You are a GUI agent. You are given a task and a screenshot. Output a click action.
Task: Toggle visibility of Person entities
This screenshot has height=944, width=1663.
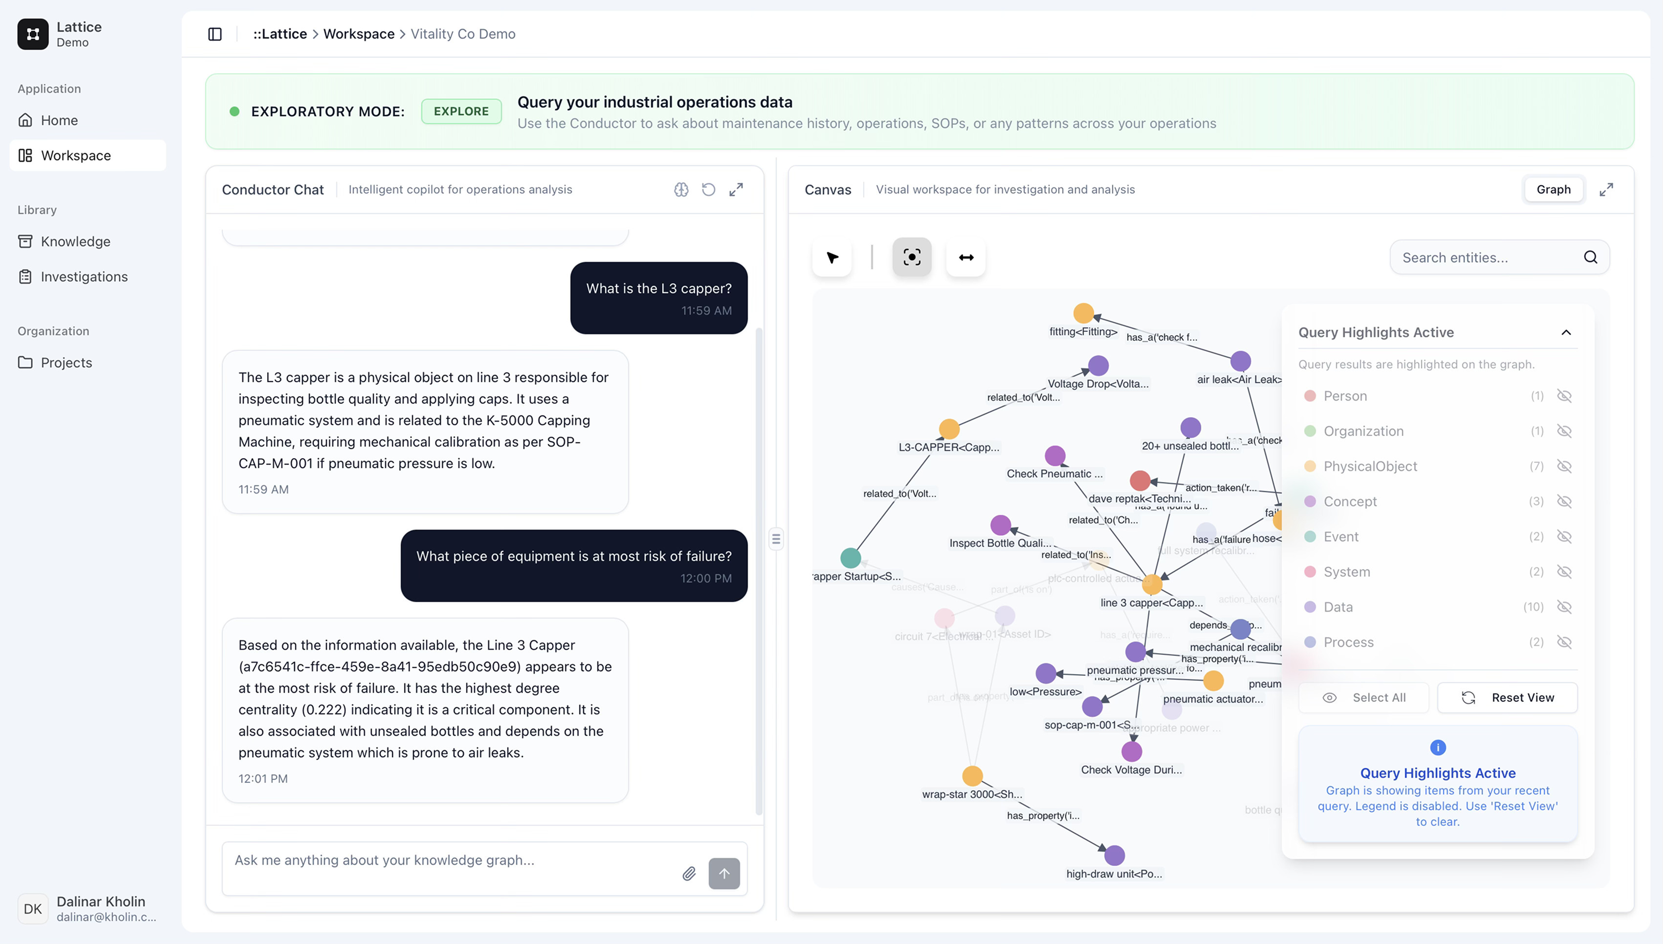point(1564,396)
